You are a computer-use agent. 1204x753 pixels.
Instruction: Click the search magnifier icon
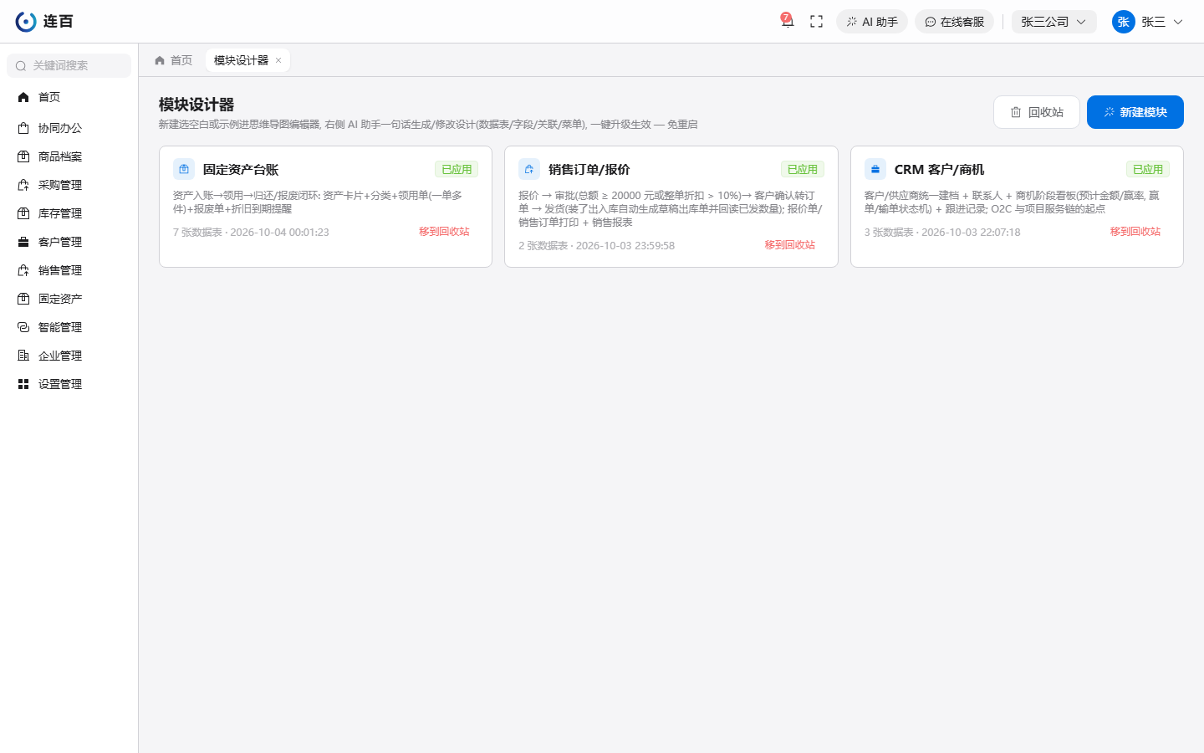point(21,66)
